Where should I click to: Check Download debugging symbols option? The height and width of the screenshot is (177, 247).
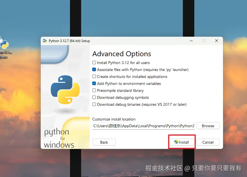[94, 97]
